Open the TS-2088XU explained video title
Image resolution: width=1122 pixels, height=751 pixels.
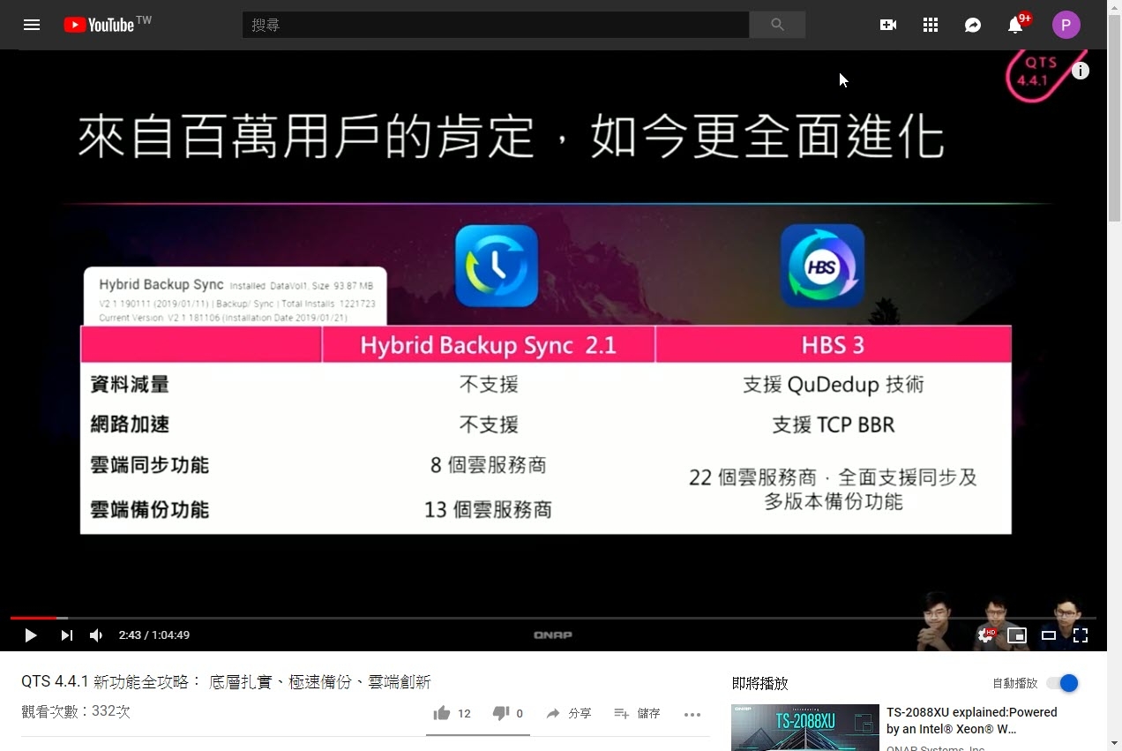972,720
